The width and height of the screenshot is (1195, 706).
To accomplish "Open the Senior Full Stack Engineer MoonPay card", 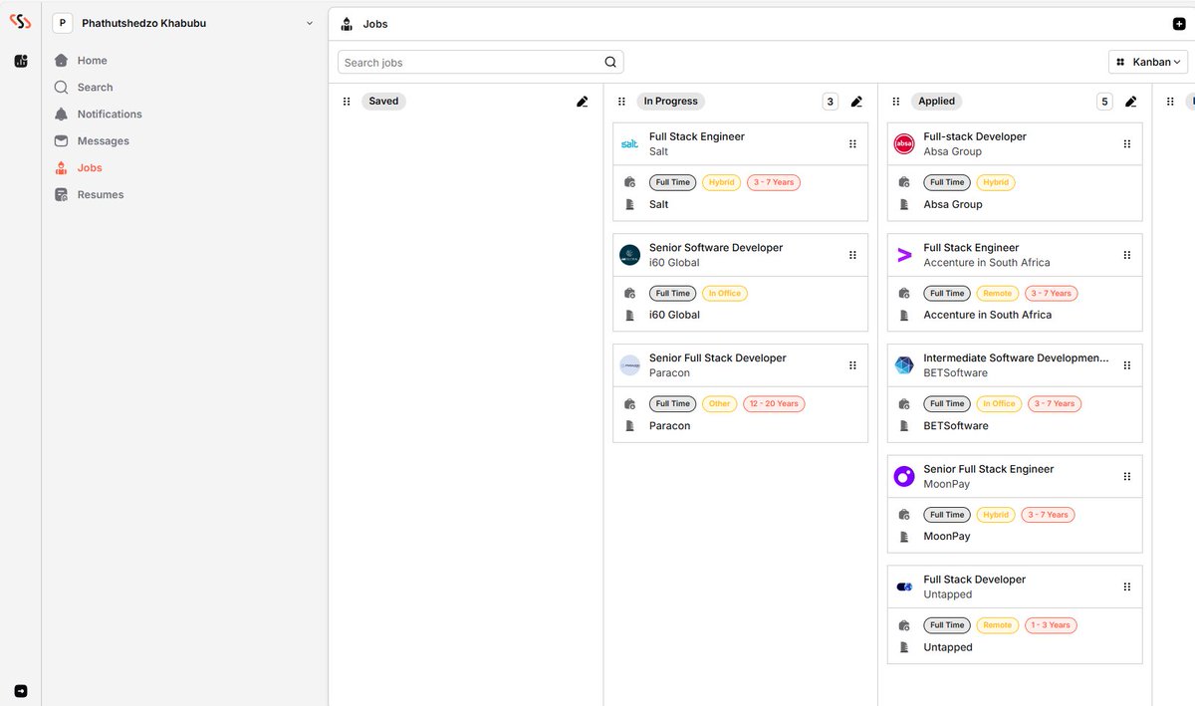I will (1015, 504).
